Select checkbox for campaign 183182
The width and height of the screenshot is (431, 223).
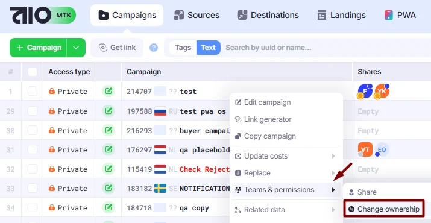click(x=33, y=188)
